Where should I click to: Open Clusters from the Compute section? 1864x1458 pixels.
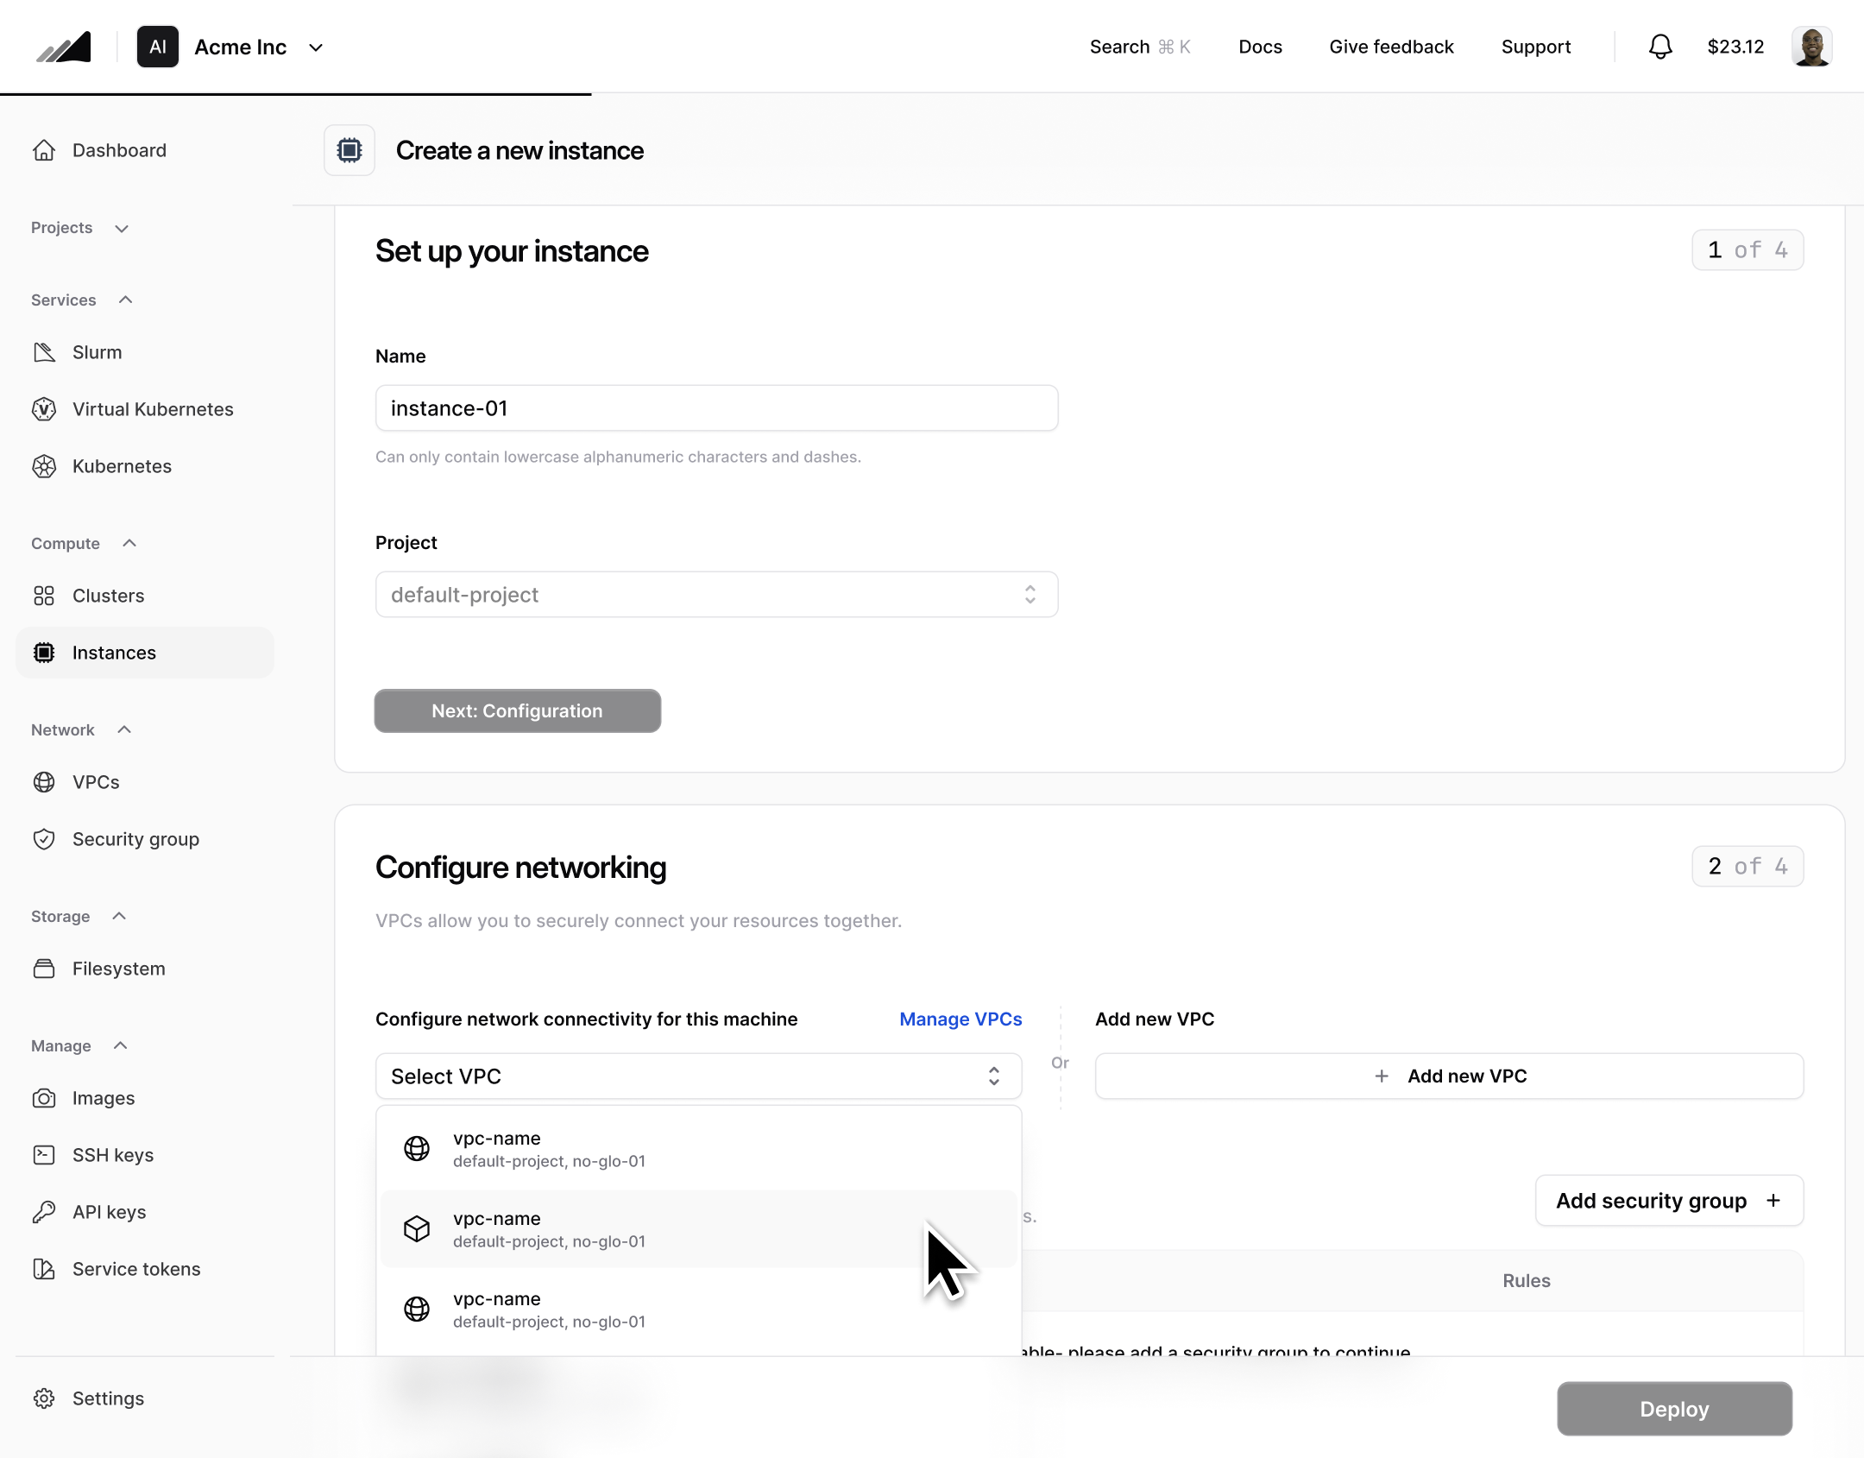109,595
